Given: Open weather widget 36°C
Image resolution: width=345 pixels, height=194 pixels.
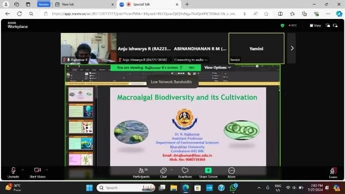Looking at the screenshot, I should (x=13, y=188).
